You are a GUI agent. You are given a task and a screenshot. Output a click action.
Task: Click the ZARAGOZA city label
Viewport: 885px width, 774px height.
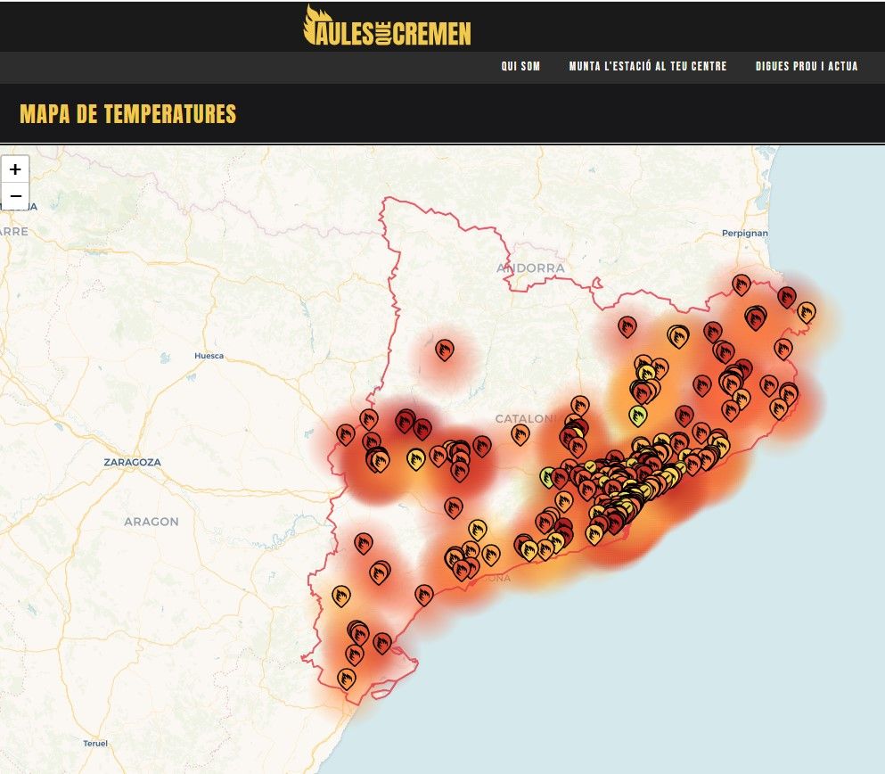(132, 462)
